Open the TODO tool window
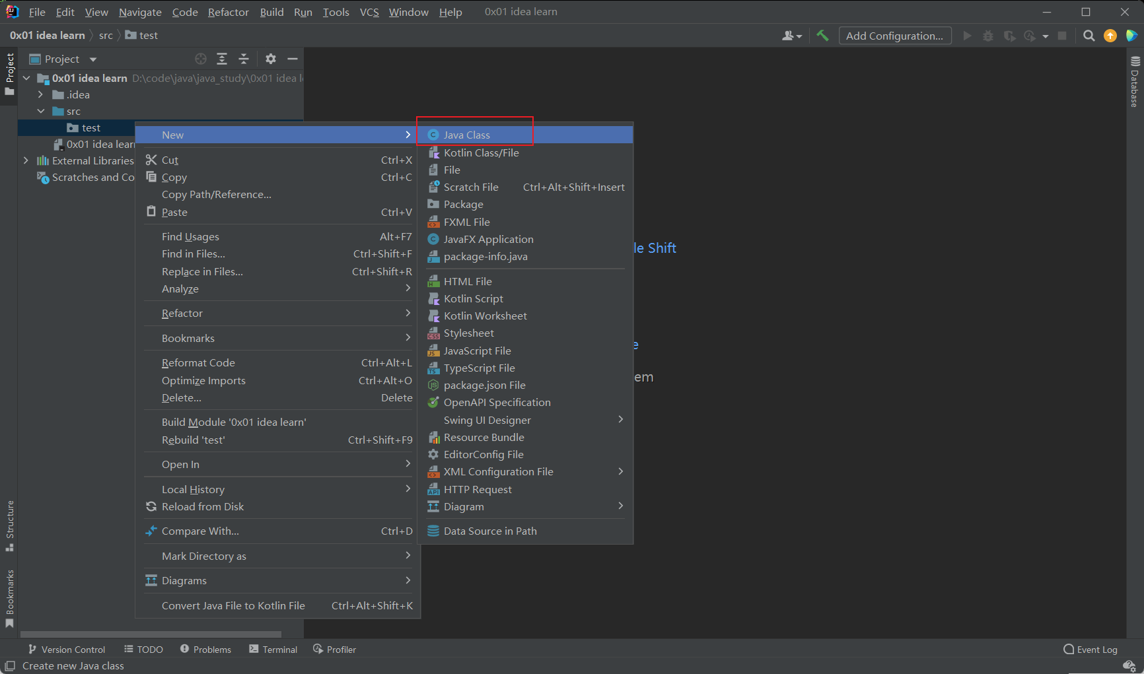The width and height of the screenshot is (1144, 674). point(143,650)
